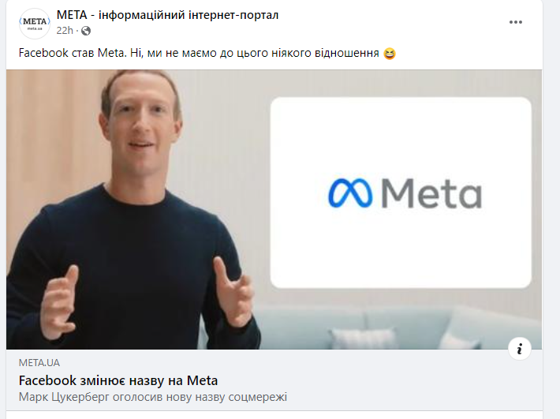The width and height of the screenshot is (560, 419).
Task: Click the globe public-audience icon
Action: 86,31
